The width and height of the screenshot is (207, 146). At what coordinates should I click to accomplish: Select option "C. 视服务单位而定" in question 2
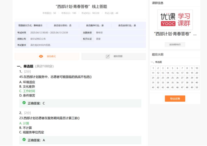tap(32, 132)
